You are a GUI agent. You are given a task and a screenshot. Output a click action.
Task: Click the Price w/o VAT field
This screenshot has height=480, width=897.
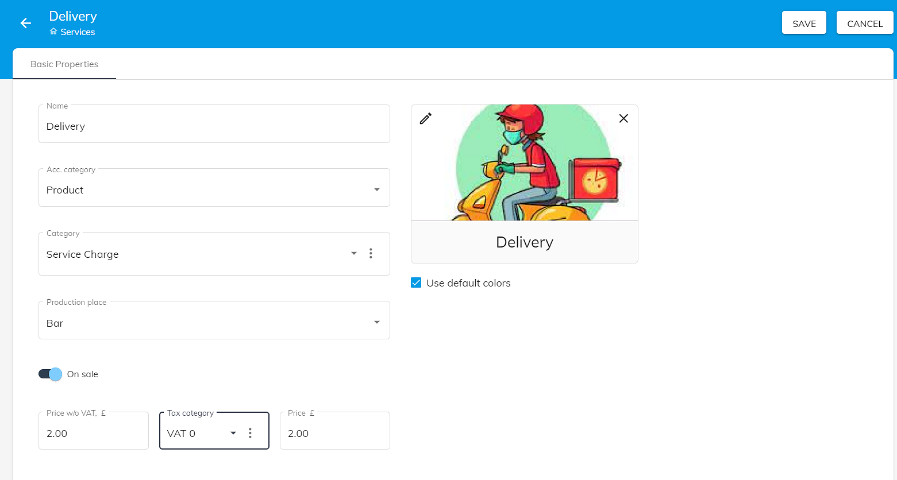pyautogui.click(x=93, y=433)
